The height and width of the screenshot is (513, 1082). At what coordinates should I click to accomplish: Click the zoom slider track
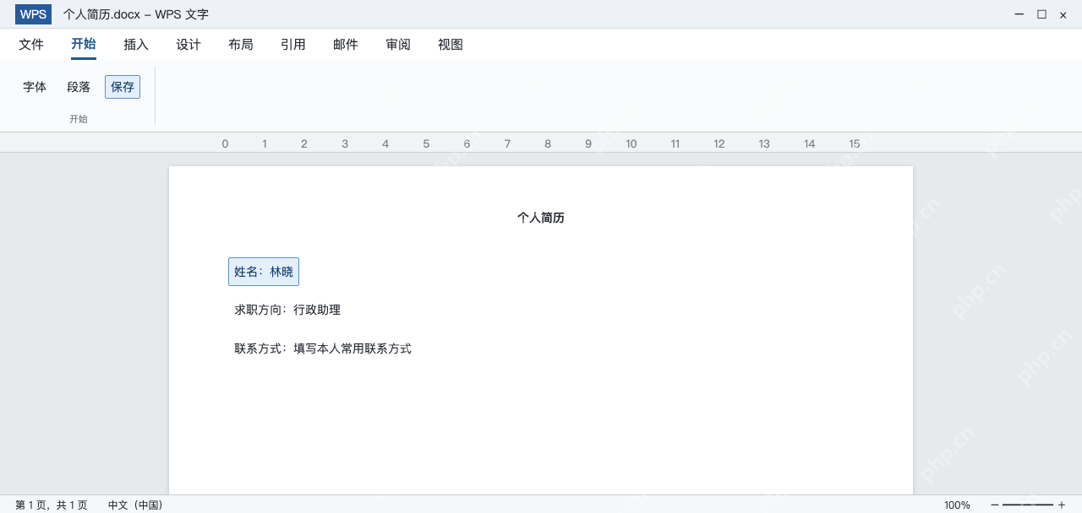[x=1028, y=505]
